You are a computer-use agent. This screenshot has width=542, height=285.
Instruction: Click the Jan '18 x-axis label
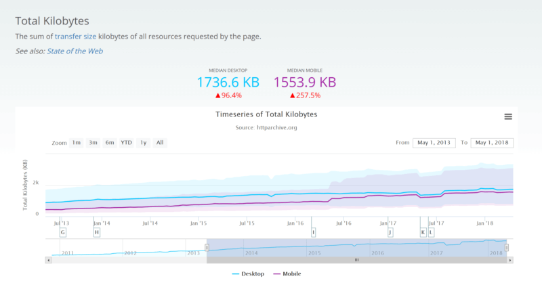(484, 223)
